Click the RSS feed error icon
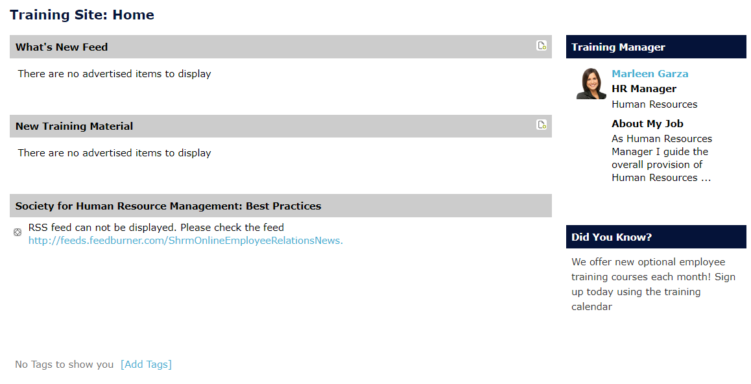 tap(18, 232)
